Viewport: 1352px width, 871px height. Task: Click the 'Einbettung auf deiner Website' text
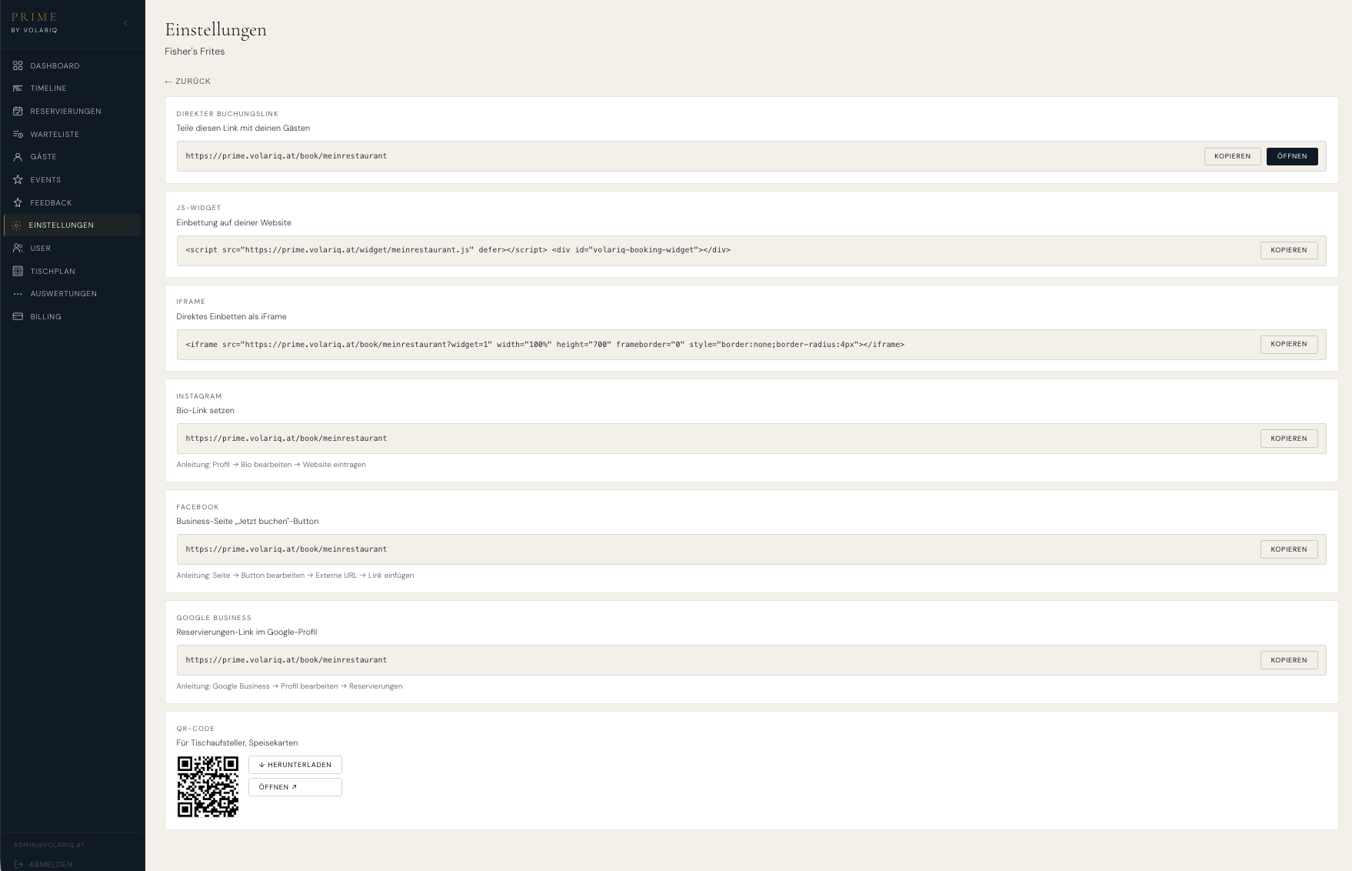pyautogui.click(x=234, y=223)
